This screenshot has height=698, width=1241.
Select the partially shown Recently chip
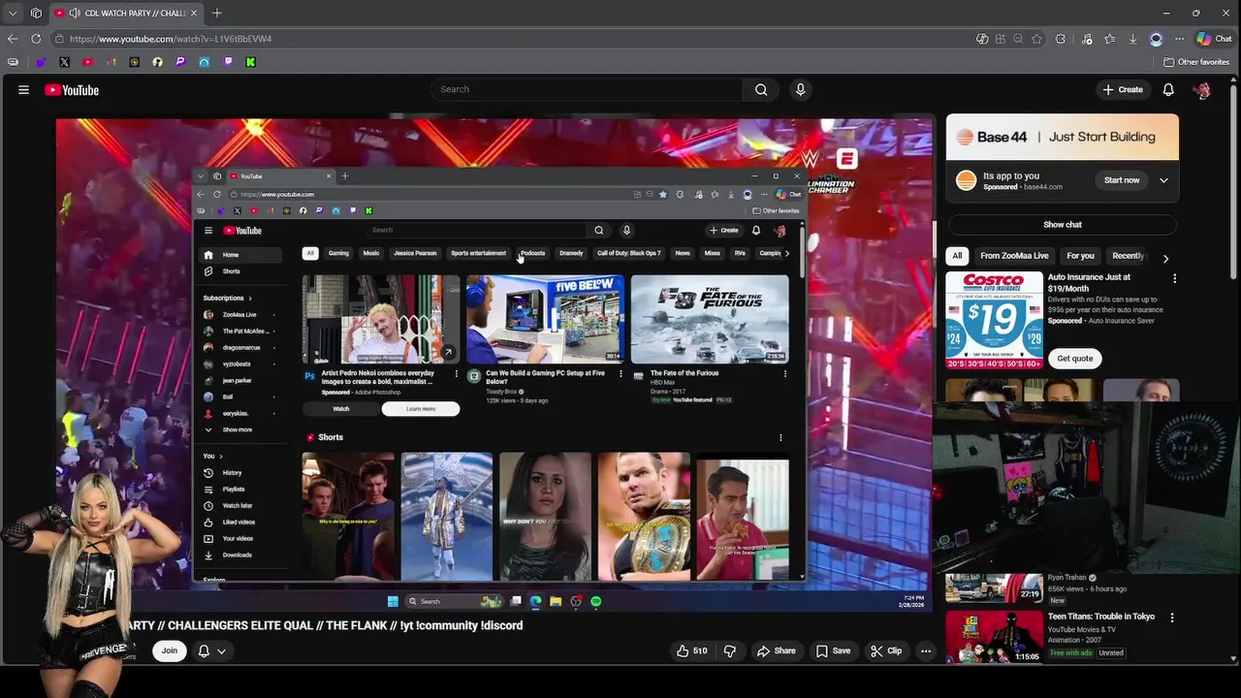(1128, 256)
